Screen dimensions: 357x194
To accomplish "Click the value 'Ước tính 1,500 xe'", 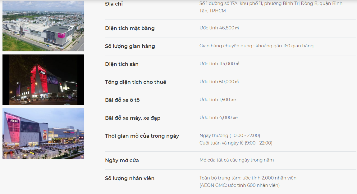I will [x=217, y=100].
